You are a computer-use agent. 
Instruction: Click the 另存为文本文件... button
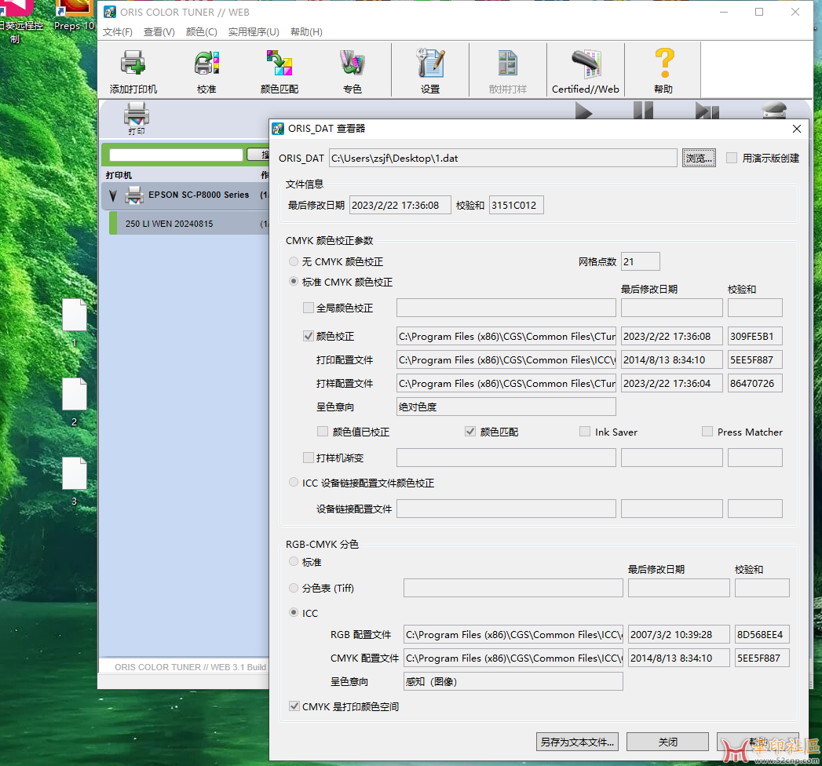[577, 742]
